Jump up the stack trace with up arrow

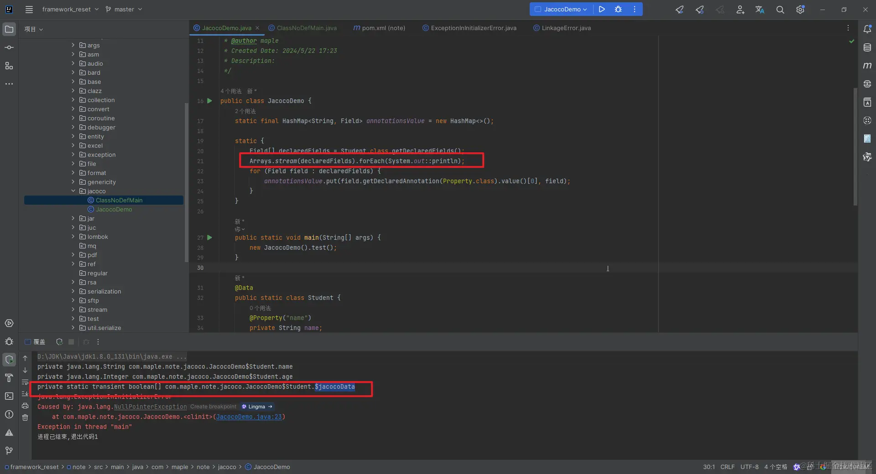click(x=25, y=358)
